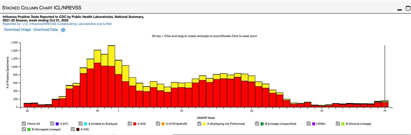411x135 pixels.
Task: Uncheck the A (H3) checkbox
Action: click(x=130, y=123)
